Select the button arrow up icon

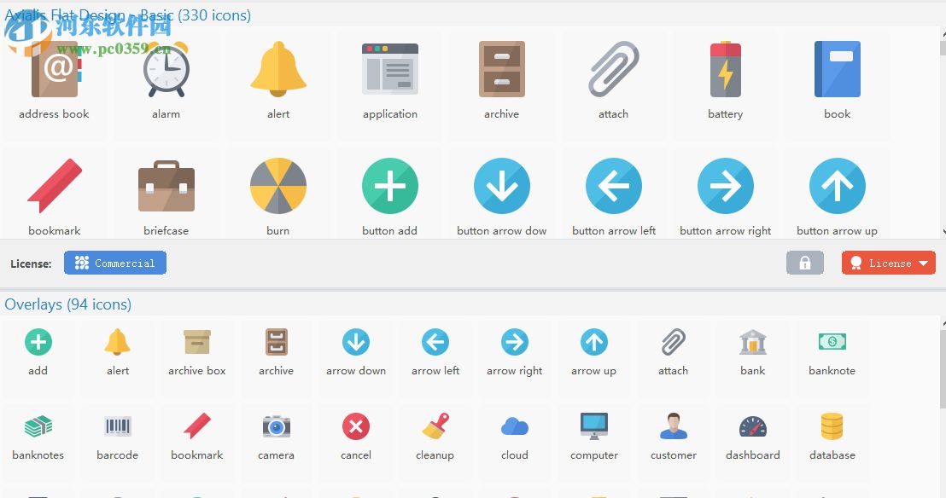[x=837, y=186]
